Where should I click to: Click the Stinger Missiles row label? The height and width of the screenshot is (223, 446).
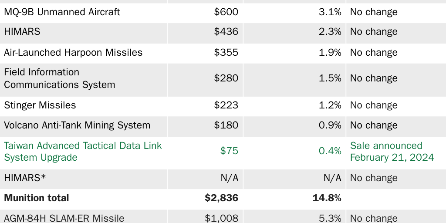[40, 105]
